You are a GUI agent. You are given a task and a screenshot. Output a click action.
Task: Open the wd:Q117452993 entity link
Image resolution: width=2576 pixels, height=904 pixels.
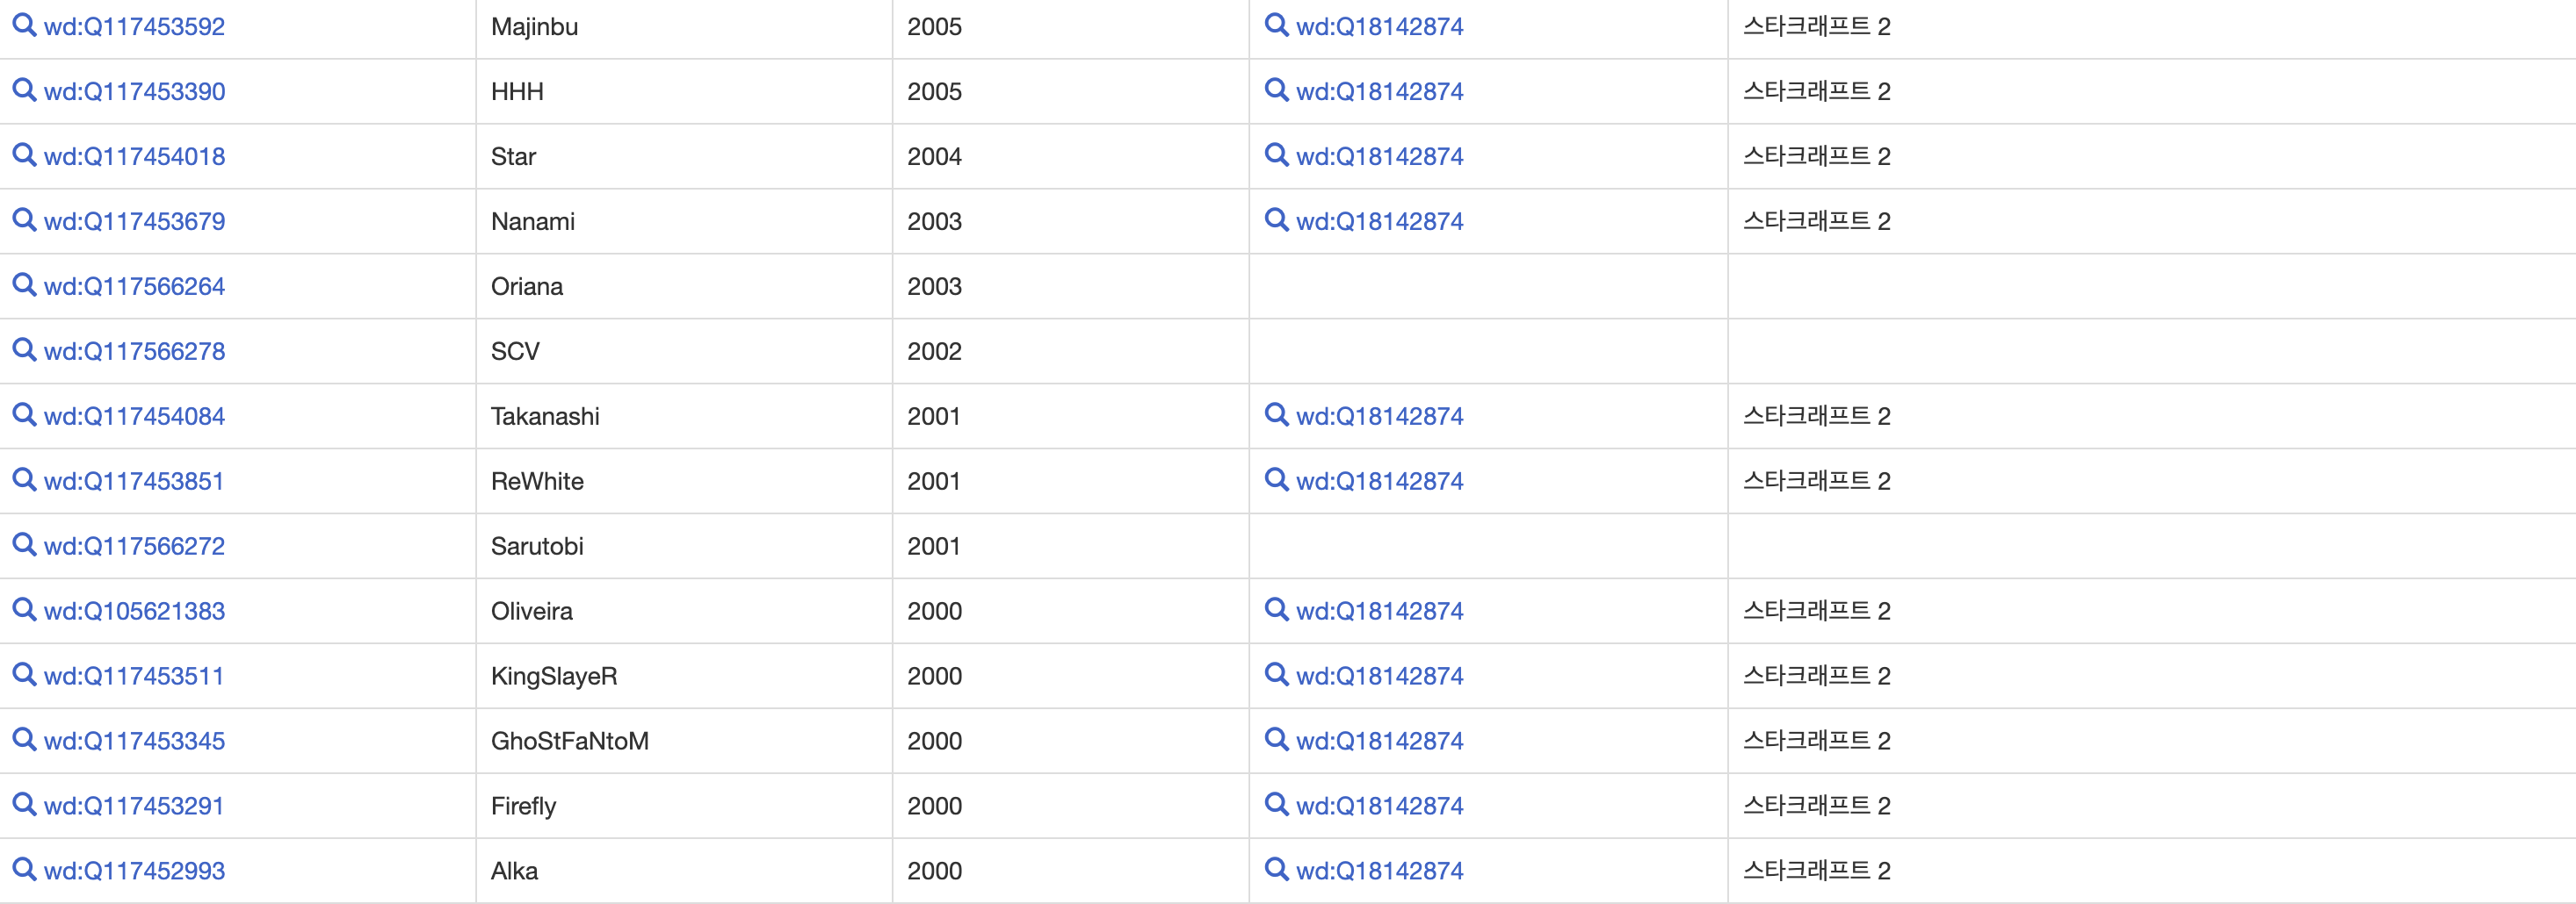point(134,871)
